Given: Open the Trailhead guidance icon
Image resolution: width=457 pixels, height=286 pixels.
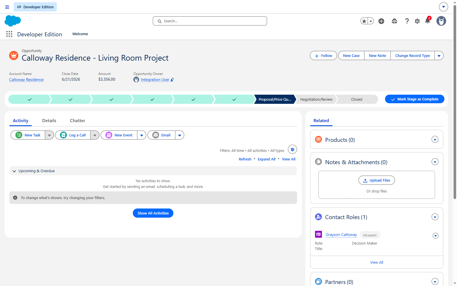Looking at the screenshot, I should [394, 21].
